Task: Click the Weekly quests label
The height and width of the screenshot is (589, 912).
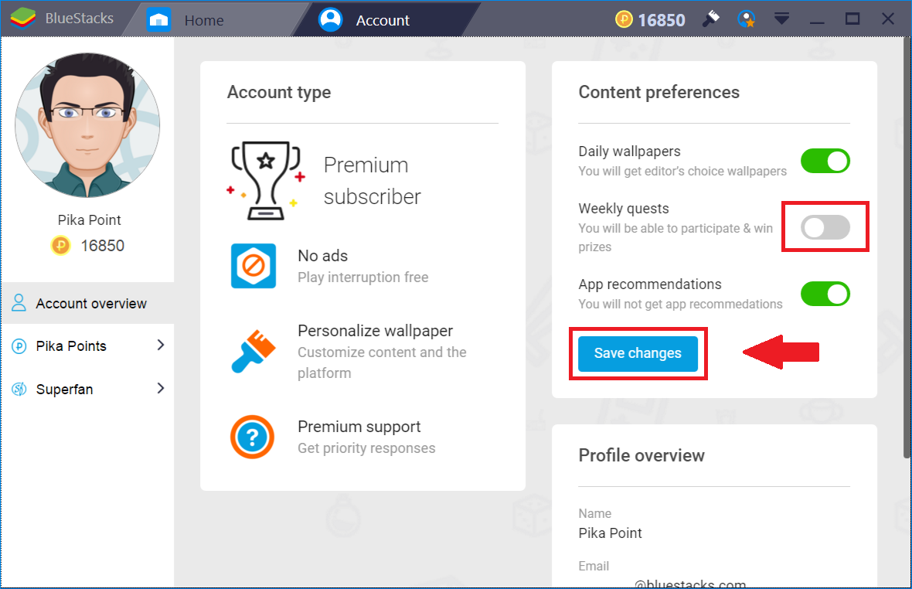Action: tap(624, 208)
